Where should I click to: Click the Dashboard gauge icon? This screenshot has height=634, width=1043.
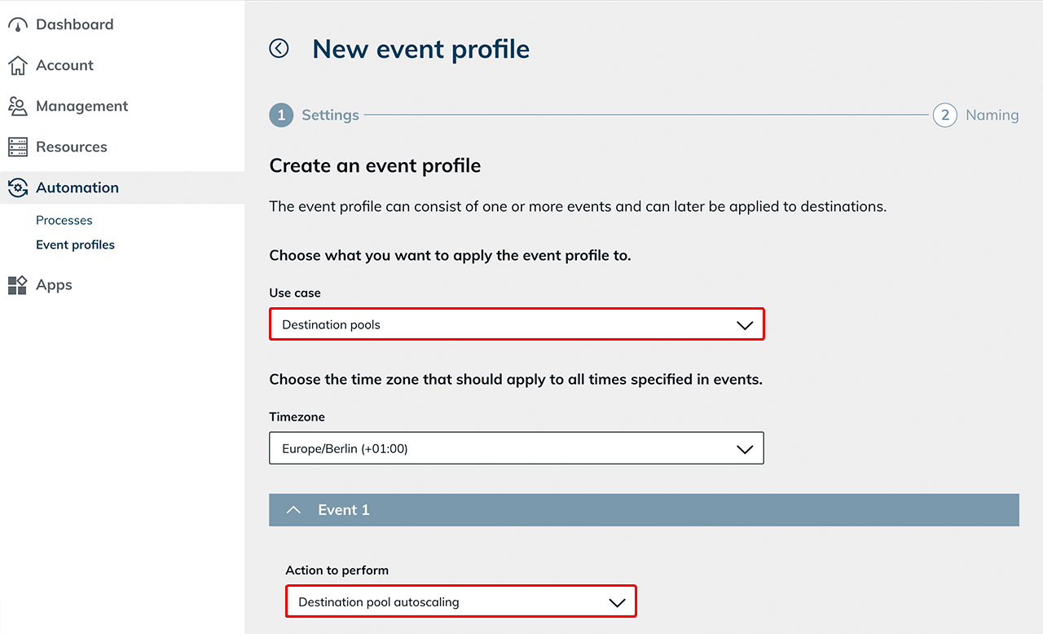(x=18, y=25)
